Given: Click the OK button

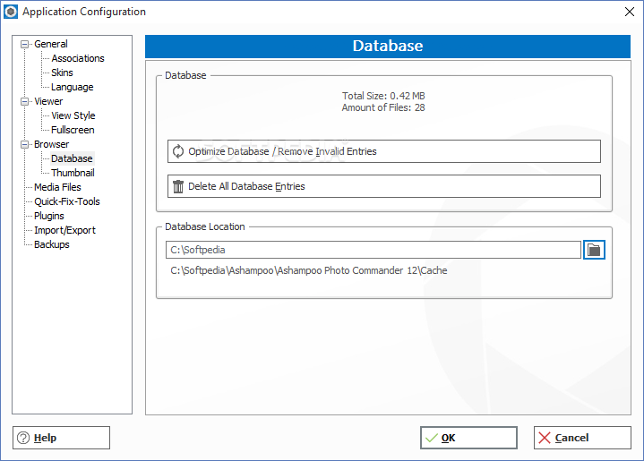Looking at the screenshot, I should [468, 438].
